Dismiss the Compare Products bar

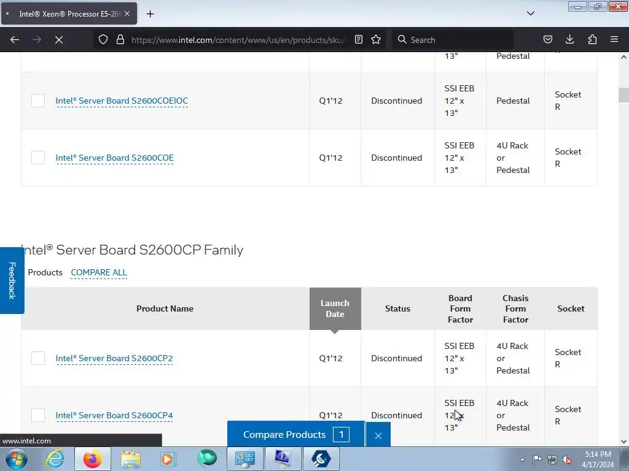[378, 435]
